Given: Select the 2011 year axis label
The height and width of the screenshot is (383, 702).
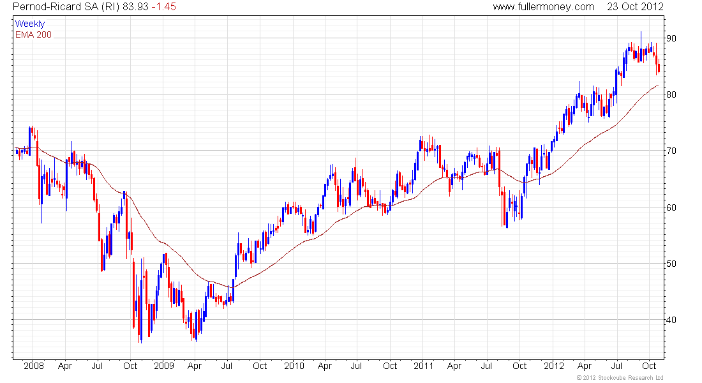Looking at the screenshot, I should pyautogui.click(x=424, y=366).
